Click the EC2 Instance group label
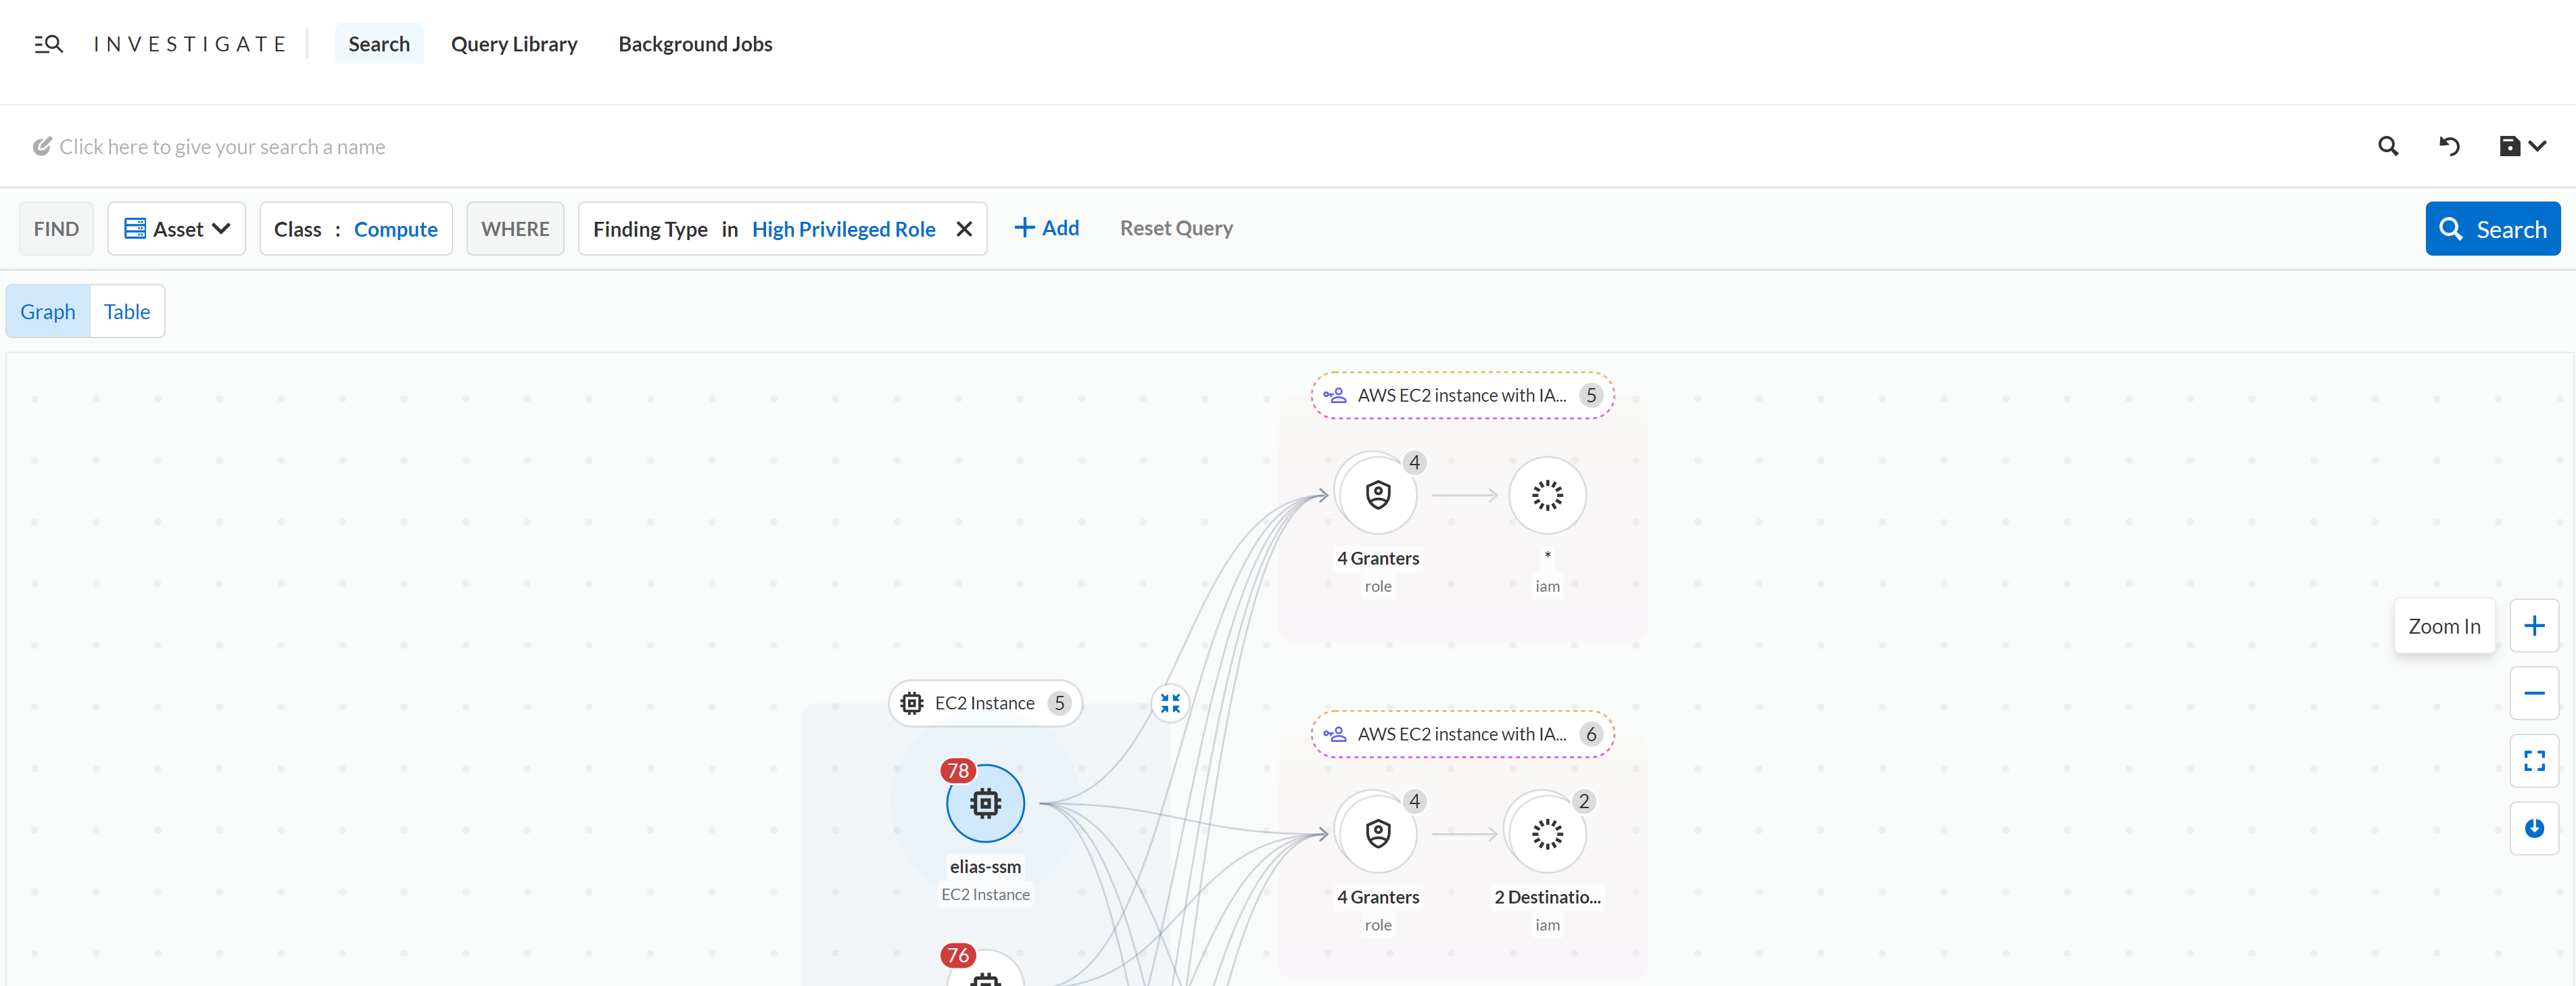 (x=985, y=703)
